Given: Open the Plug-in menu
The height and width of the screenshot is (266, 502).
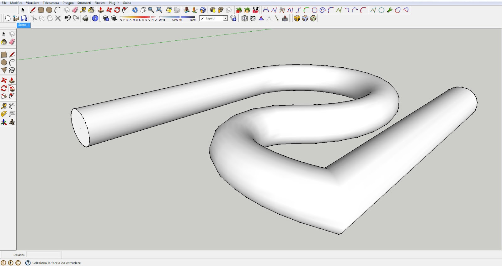Looking at the screenshot, I should tap(114, 3).
